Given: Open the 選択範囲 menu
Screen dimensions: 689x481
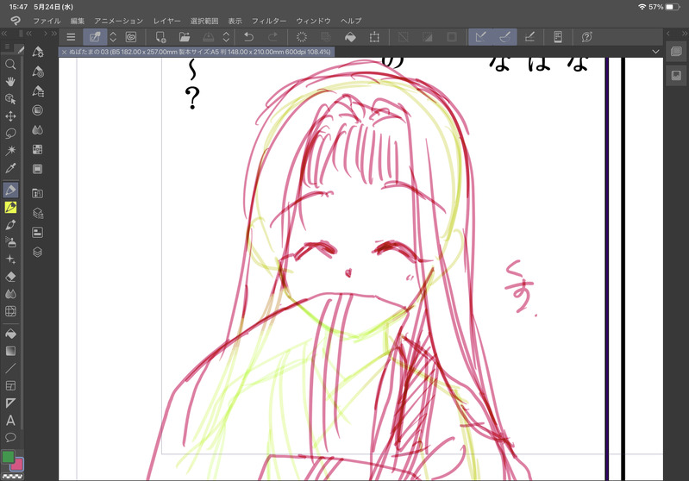Looking at the screenshot, I should (x=204, y=21).
